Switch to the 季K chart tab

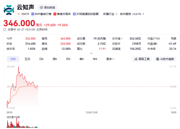tap(82, 59)
